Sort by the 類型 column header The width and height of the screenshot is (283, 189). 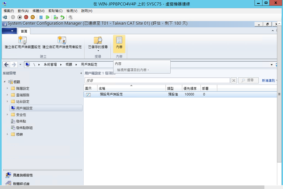tap(174, 88)
